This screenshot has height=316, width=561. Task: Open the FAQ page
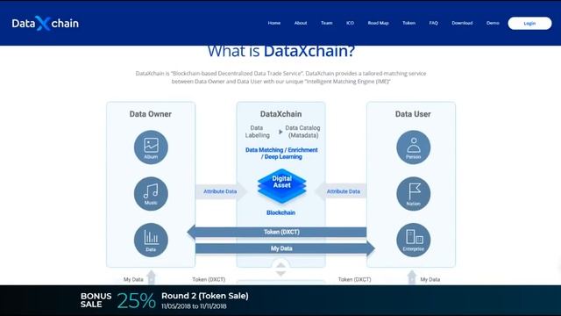pos(434,23)
